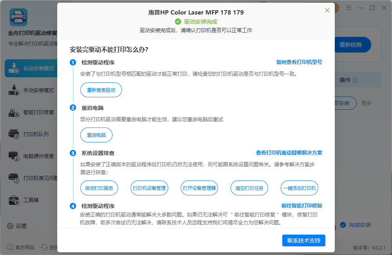This screenshot has height=255, width=392.
Task: Click the official website monitor icon
Action: (x=10, y=247)
